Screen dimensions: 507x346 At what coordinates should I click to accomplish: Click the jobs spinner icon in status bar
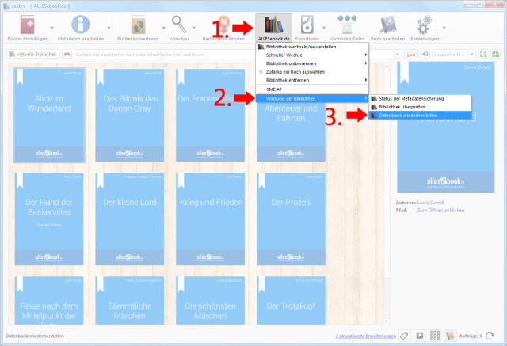click(x=490, y=336)
